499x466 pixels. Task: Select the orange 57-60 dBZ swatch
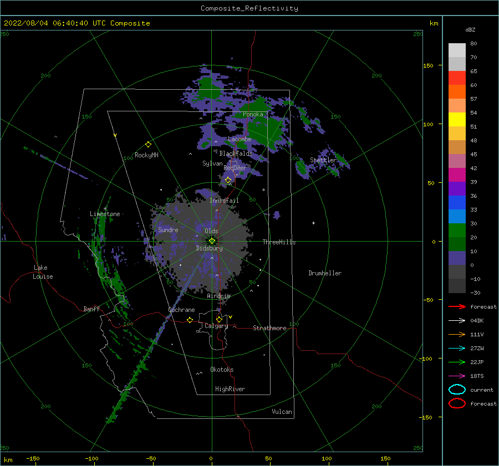click(x=457, y=92)
